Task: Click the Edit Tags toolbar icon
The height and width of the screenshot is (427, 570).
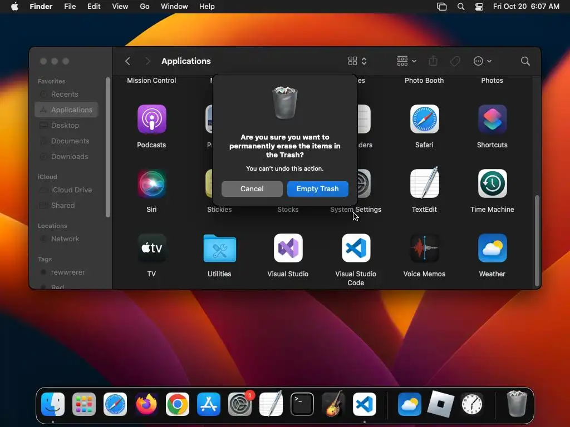Action: point(455,61)
